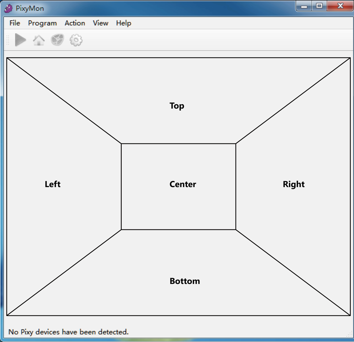The width and height of the screenshot is (354, 342).
Task: Open the Help menu
Action: pyautogui.click(x=124, y=23)
